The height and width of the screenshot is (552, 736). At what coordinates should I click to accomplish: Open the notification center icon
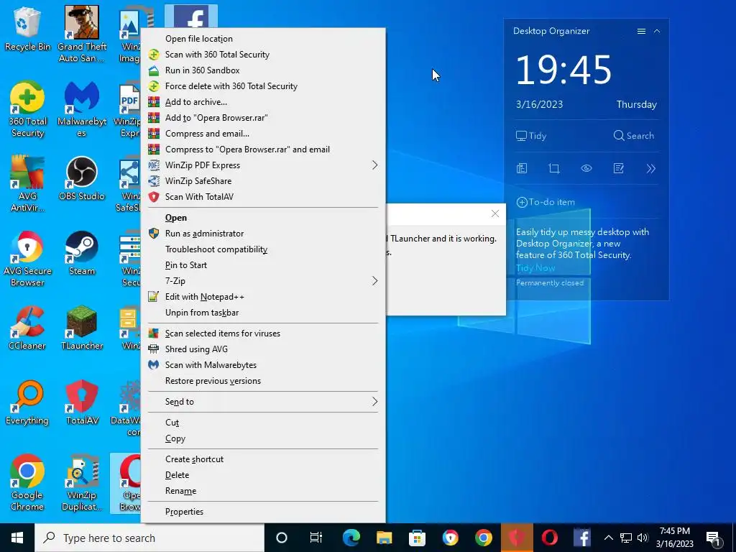pos(714,538)
